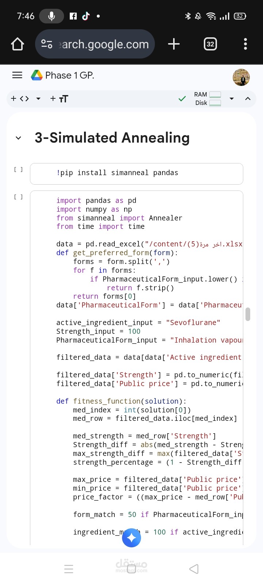Tap the site info icon in address bar
The width and height of the screenshot is (263, 585).
click(47, 44)
